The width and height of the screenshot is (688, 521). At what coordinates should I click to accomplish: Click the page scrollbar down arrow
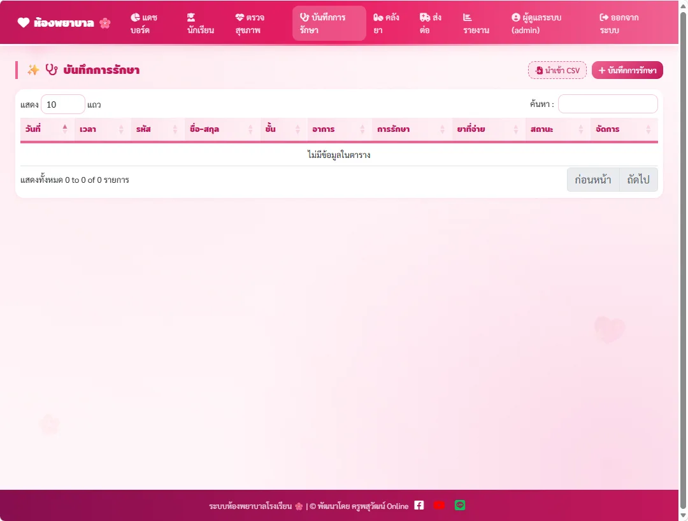tap(683, 516)
